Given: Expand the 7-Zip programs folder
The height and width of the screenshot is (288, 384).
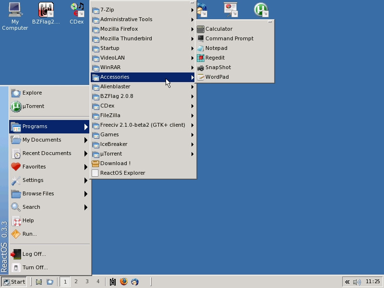Looking at the screenshot, I should coord(143,10).
